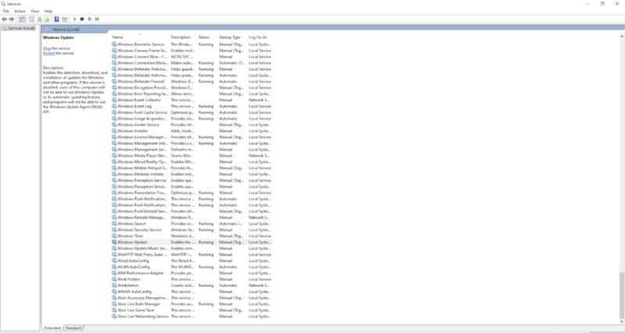This screenshot has height=333, width=625.
Task: Click the Windows Search gear icon
Action: tap(114, 224)
